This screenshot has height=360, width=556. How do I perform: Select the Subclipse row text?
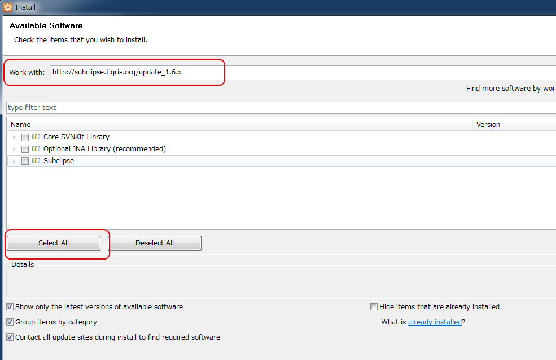pos(59,161)
